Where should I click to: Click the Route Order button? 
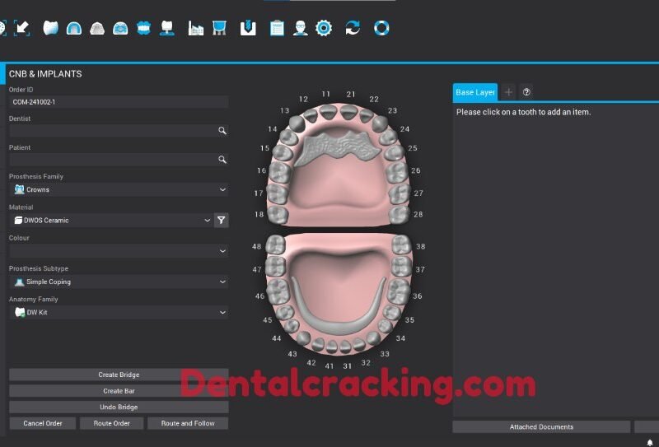(112, 423)
